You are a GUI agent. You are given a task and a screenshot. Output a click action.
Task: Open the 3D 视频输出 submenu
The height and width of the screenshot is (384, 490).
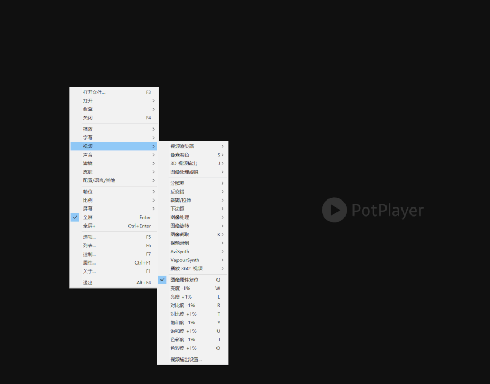[x=192, y=163]
